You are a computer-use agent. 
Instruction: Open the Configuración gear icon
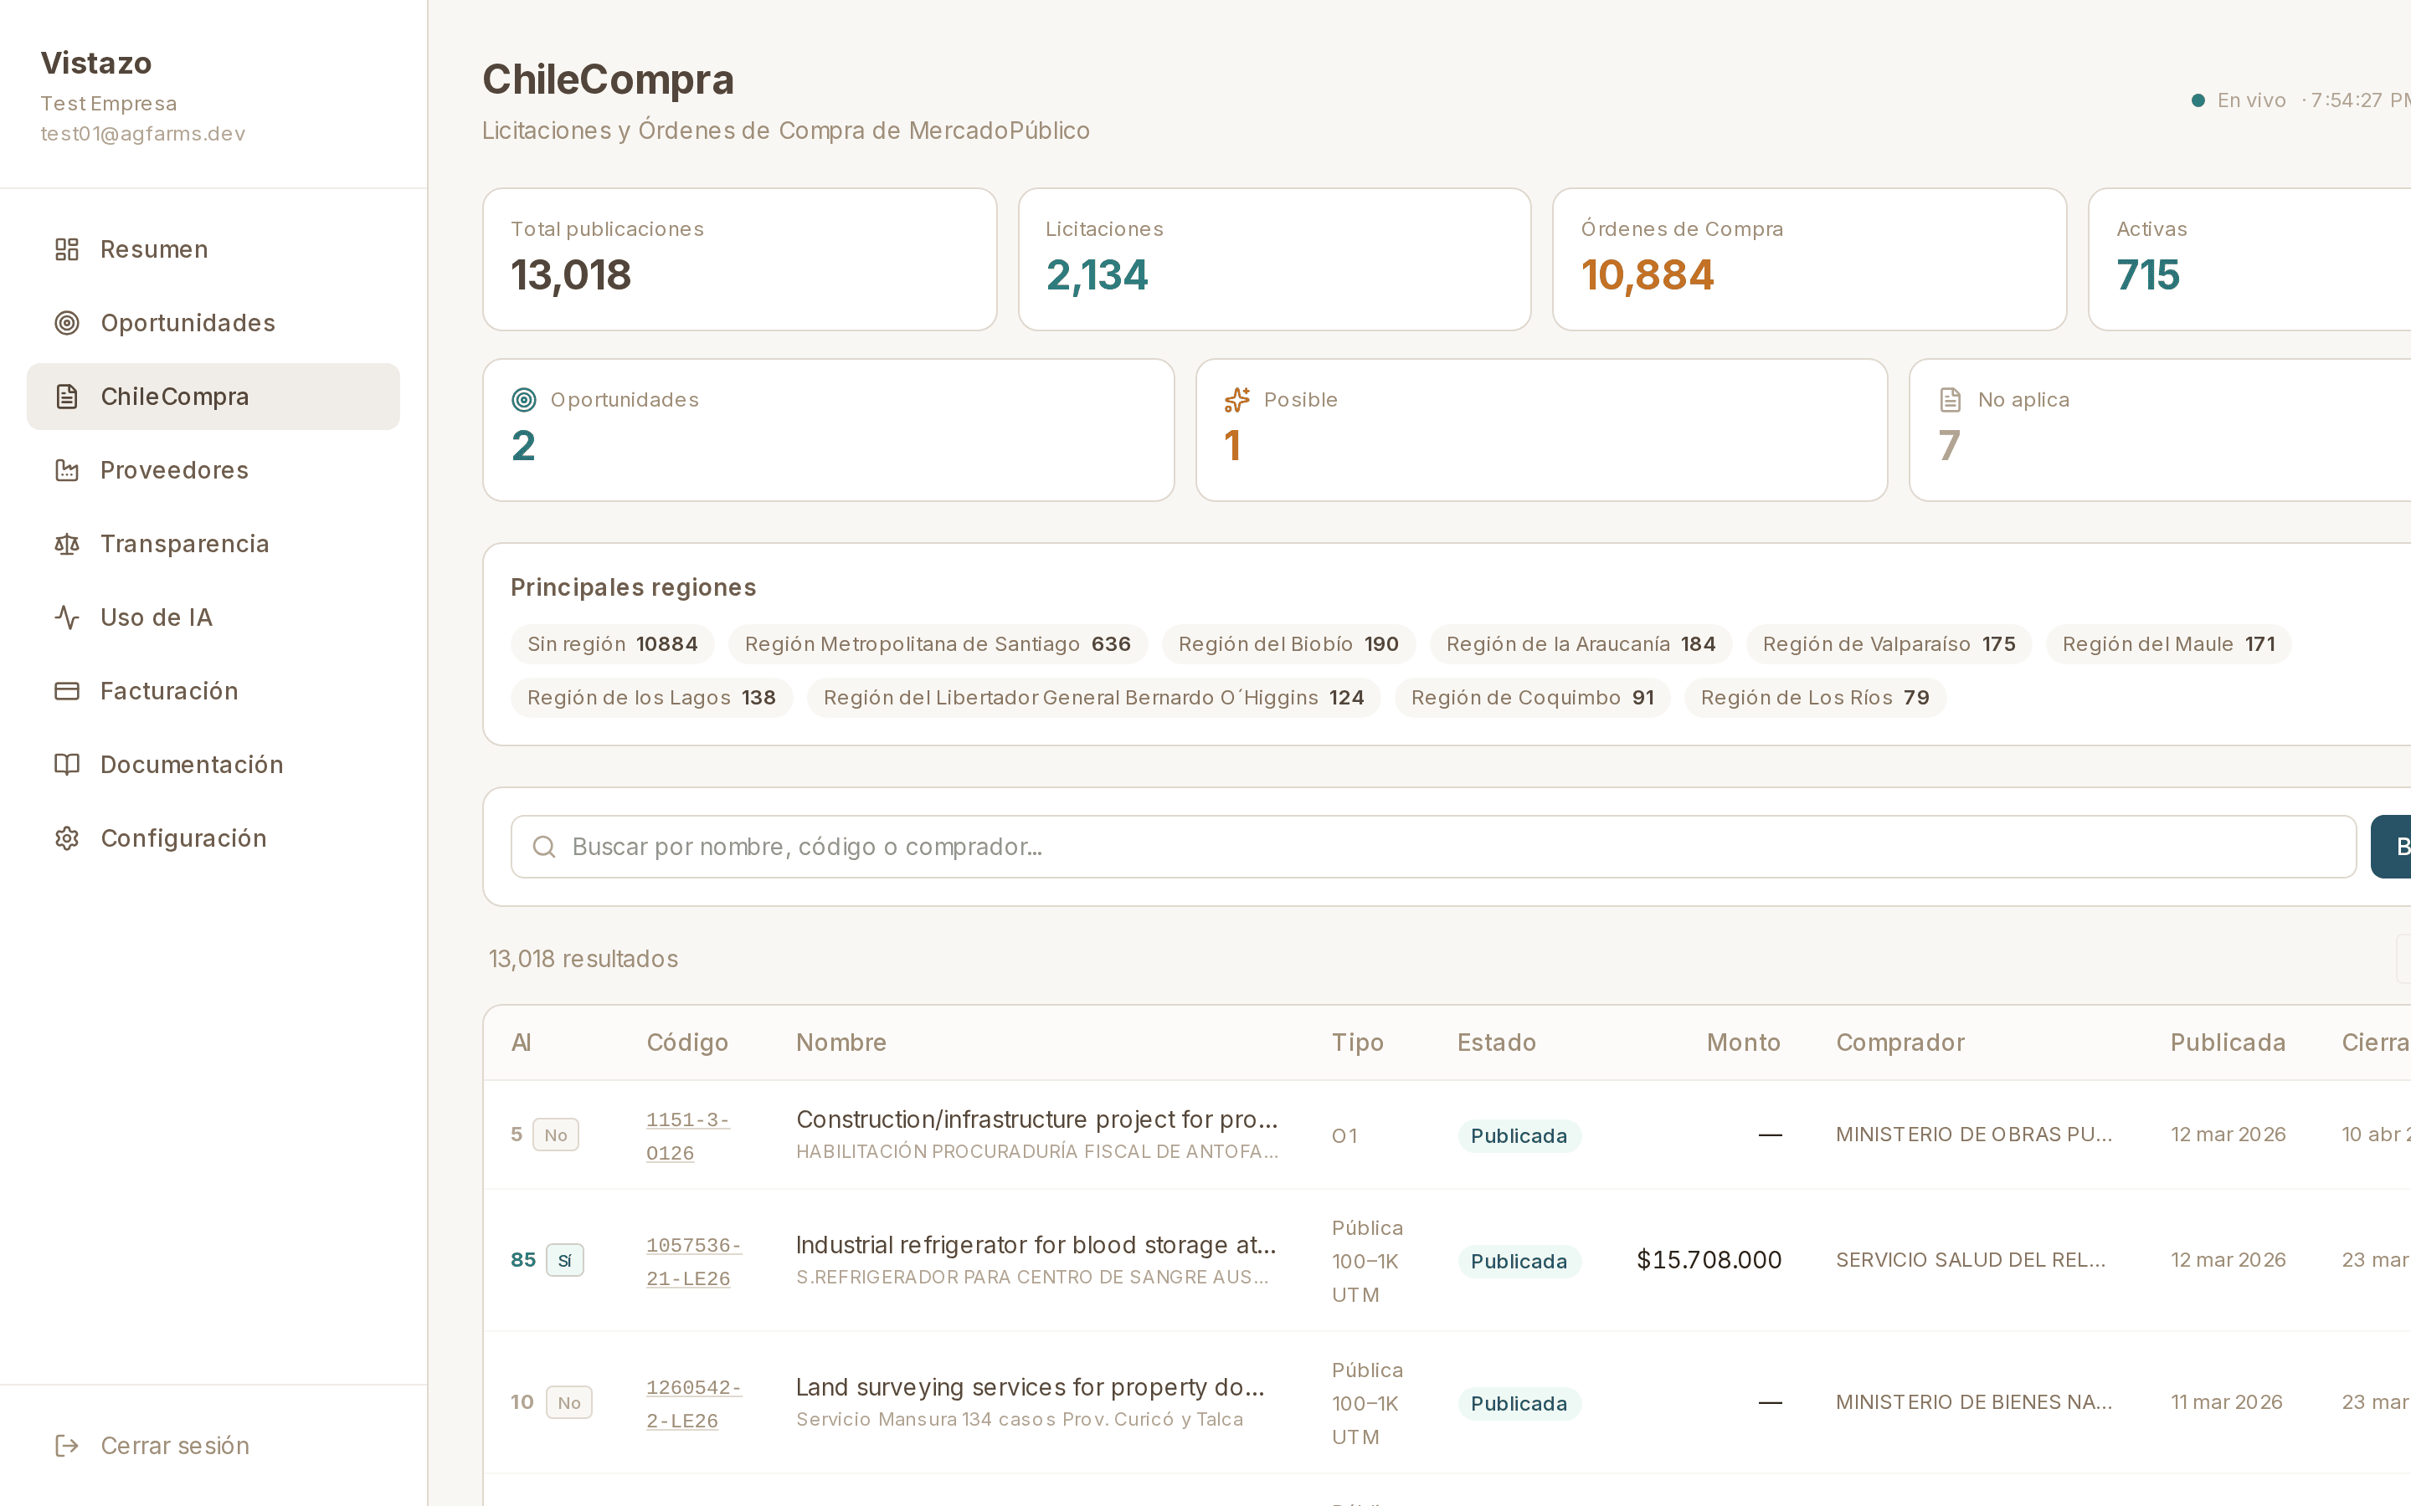(x=66, y=838)
